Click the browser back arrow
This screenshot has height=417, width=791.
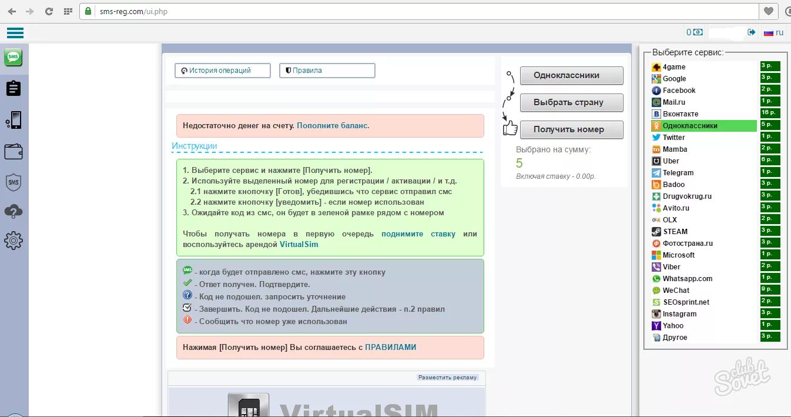click(12, 11)
